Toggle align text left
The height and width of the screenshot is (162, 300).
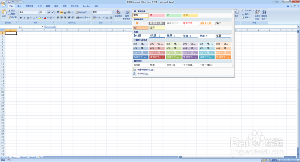tap(58, 18)
